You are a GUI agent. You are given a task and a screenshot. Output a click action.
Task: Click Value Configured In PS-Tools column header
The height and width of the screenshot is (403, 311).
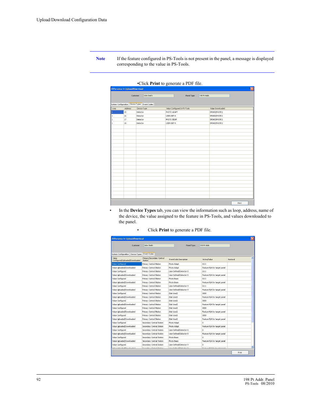click(x=187, y=108)
